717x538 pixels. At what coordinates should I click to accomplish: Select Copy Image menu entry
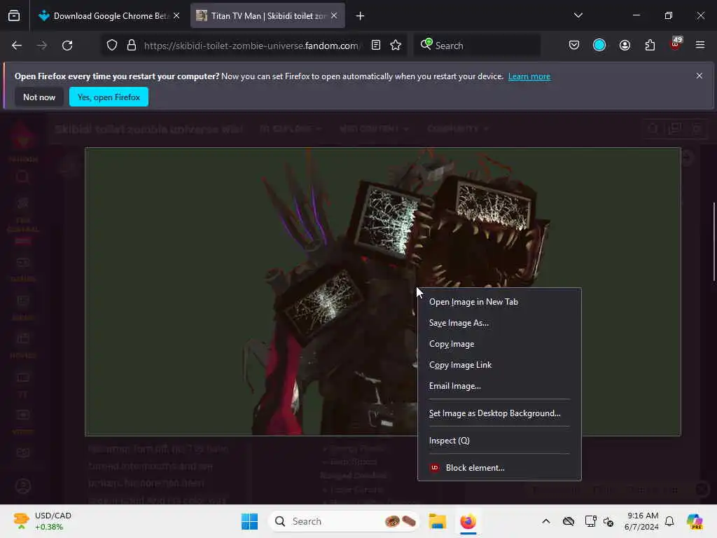click(x=499, y=344)
